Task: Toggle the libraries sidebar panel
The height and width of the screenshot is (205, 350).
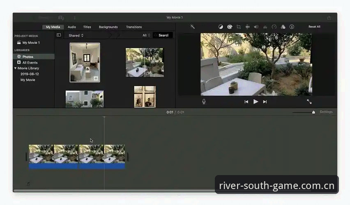Action: pos(59,35)
